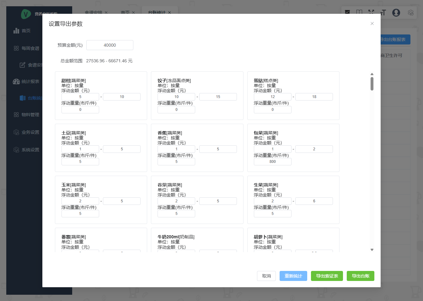This screenshot has height=301, width=423.
Task: Click the parameter list scrollbar thumb
Action: 372,84
